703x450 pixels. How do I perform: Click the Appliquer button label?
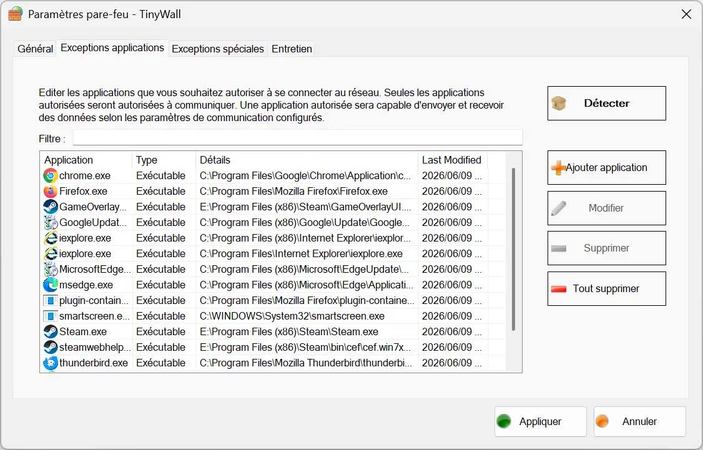tap(540, 421)
